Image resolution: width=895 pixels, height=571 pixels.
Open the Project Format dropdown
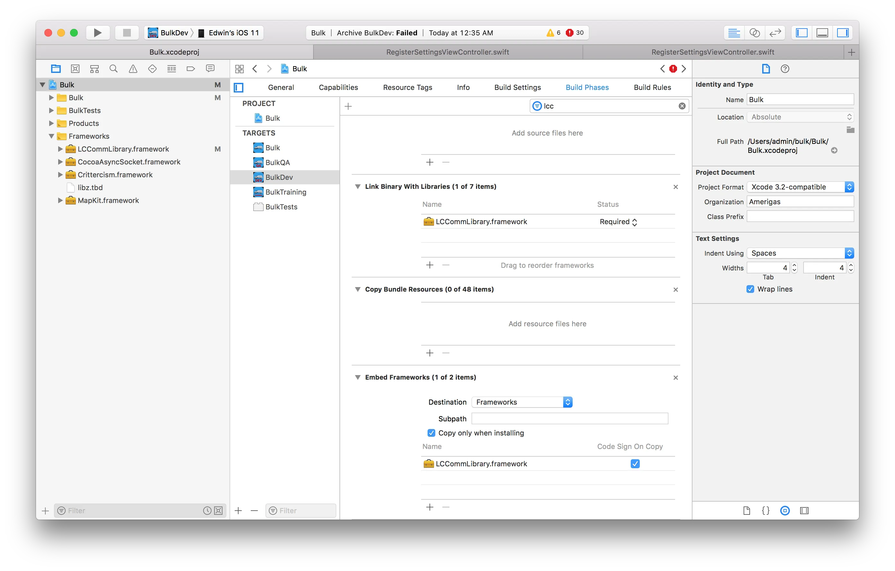click(800, 187)
